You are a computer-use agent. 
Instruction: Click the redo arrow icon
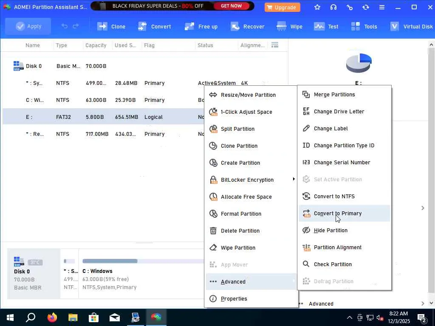76,26
